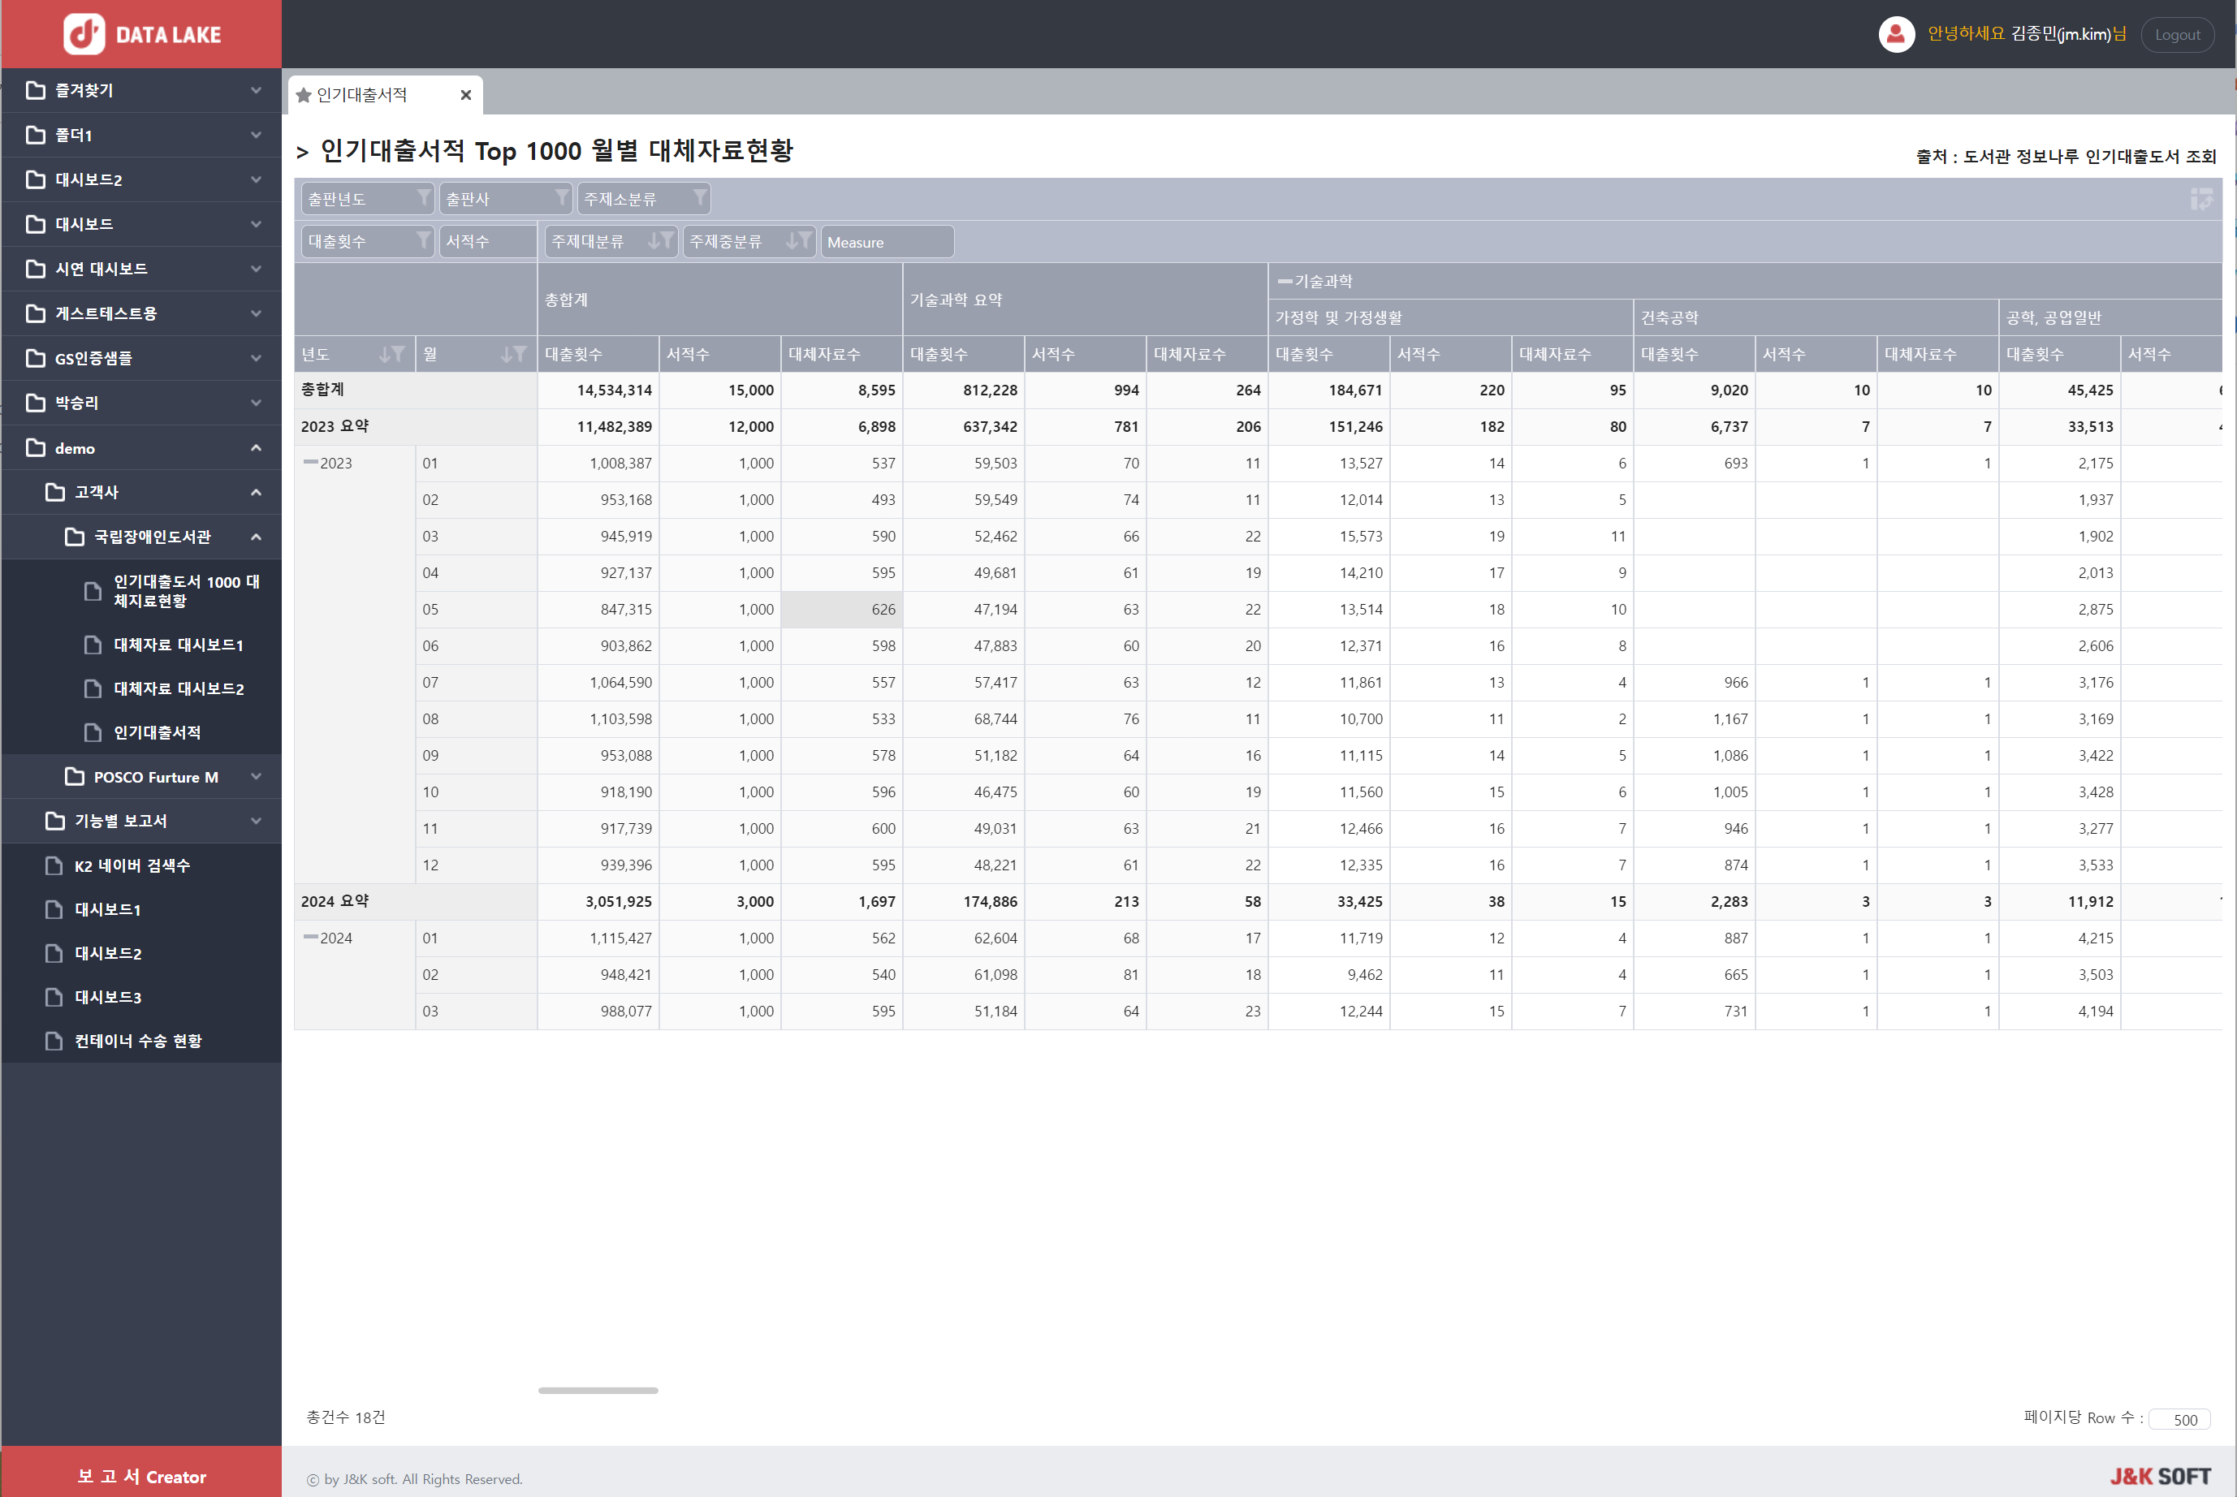Click the document icon beside 대체자료 대시보드1
2237x1497 pixels.
tap(93, 645)
